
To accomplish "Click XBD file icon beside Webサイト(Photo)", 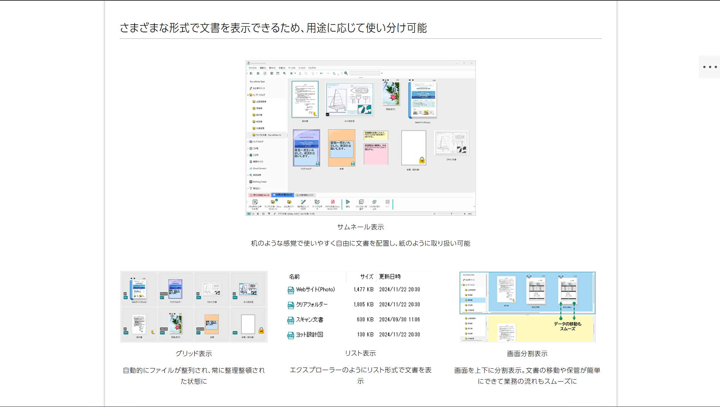I will 291,290.
